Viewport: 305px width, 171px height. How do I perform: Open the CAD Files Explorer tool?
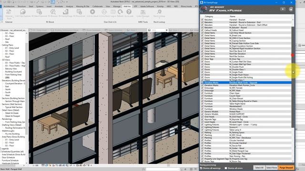tap(23, 13)
